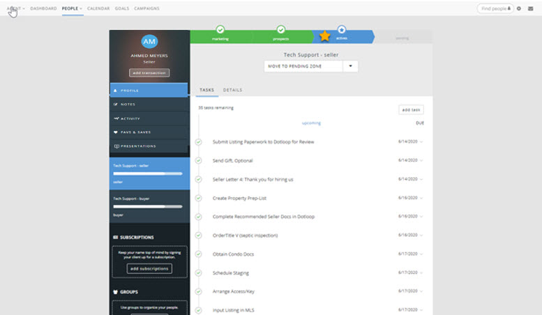Check off Schedule Staging task
This screenshot has width=542, height=315.
coord(198,273)
